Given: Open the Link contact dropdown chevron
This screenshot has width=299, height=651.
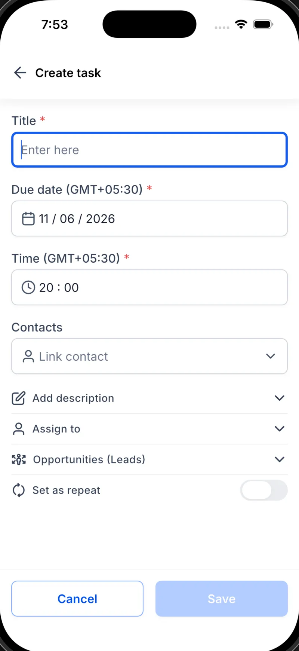Looking at the screenshot, I should coord(271,356).
